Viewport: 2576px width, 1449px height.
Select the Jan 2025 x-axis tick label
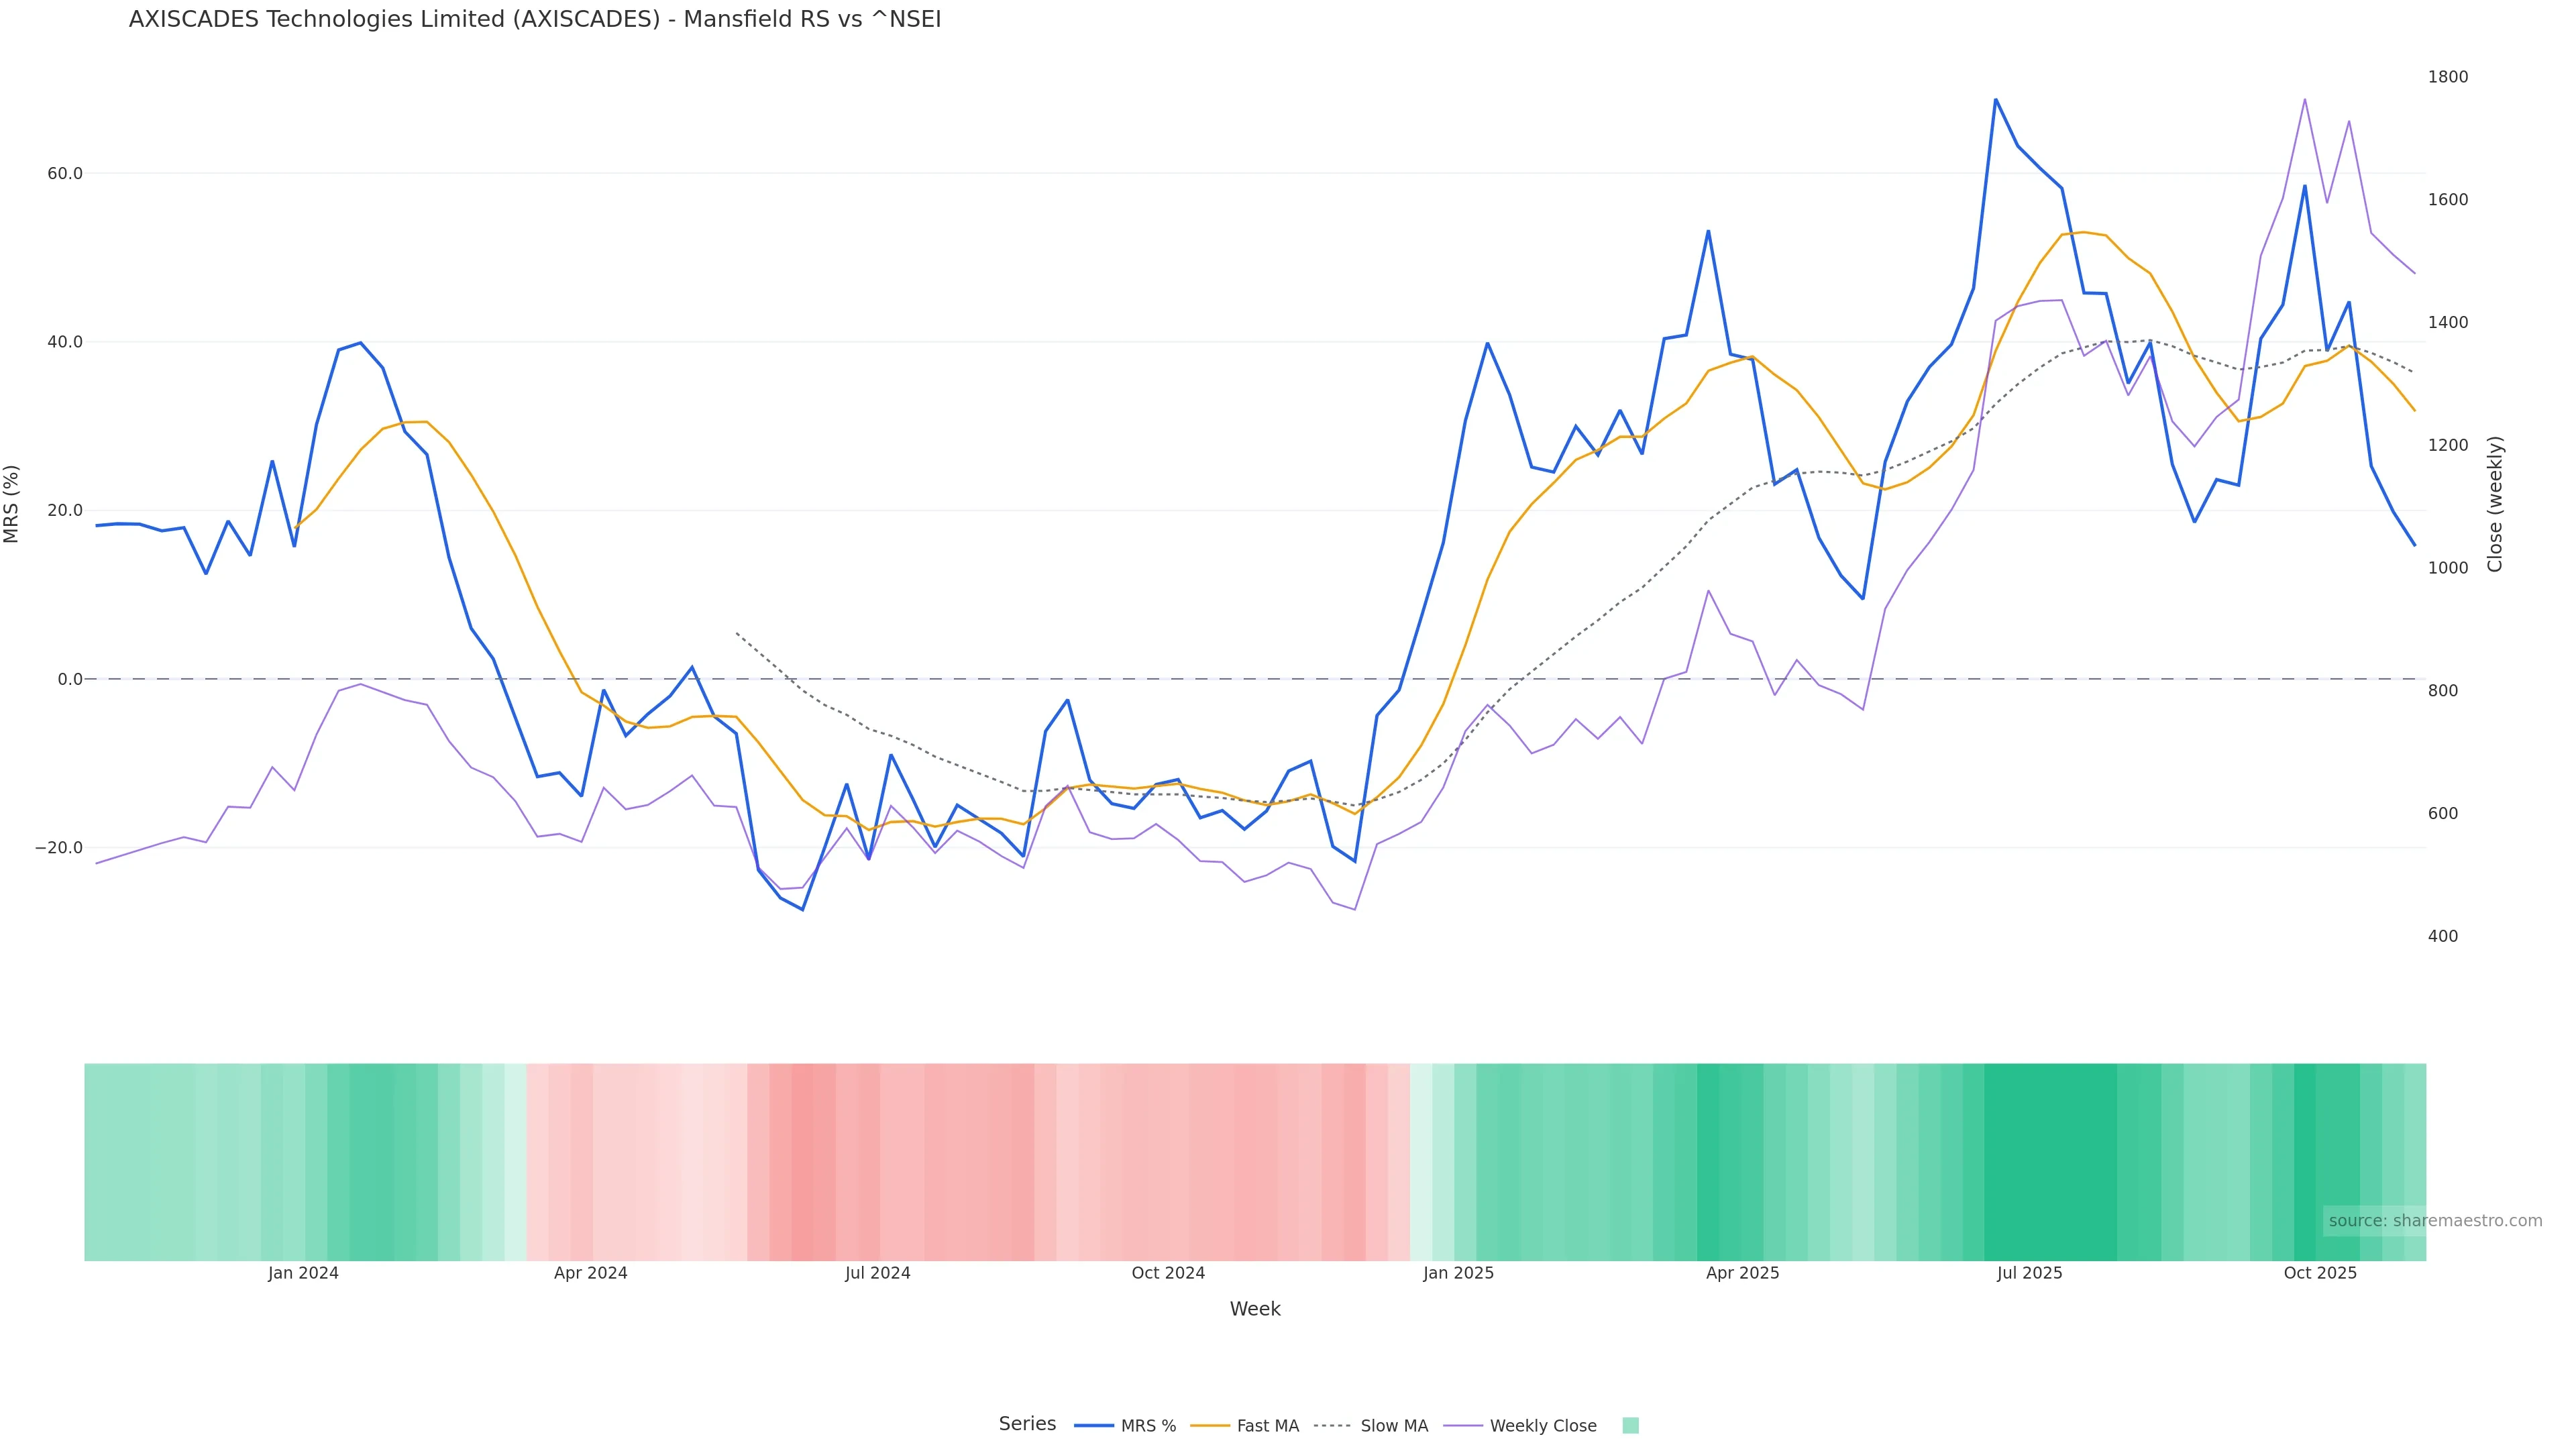[x=1458, y=1273]
